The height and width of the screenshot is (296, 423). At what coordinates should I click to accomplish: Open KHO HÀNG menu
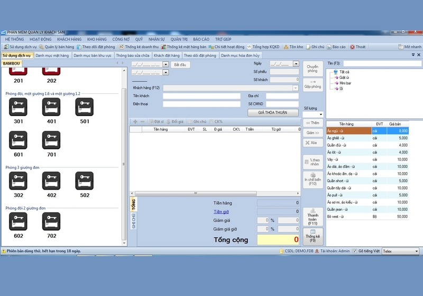pyautogui.click(x=97, y=39)
